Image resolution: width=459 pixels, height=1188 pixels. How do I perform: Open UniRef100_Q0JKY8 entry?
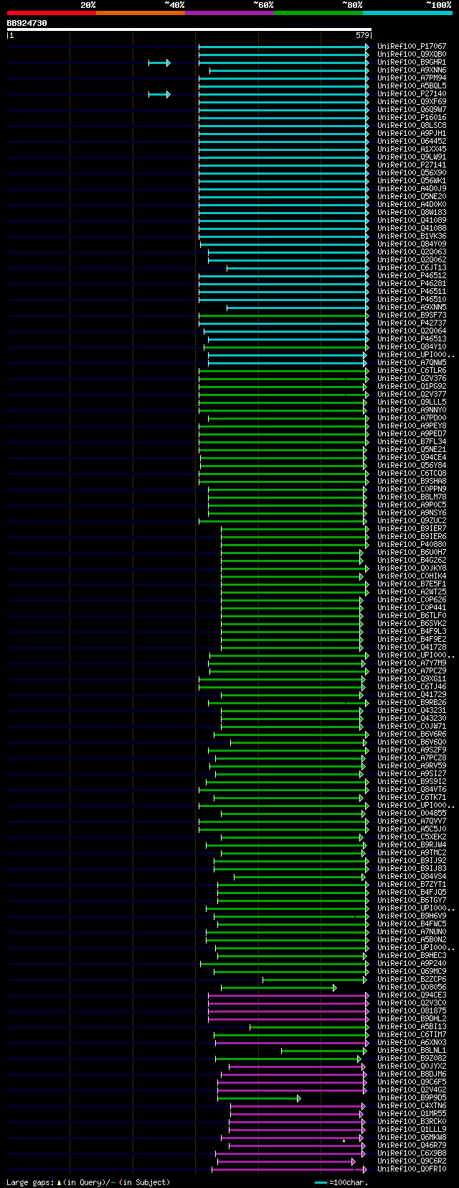[412, 568]
